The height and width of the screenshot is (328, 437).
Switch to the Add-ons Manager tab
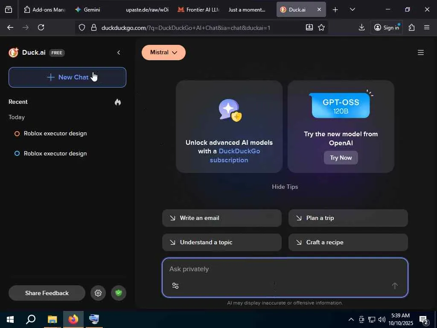tap(44, 9)
